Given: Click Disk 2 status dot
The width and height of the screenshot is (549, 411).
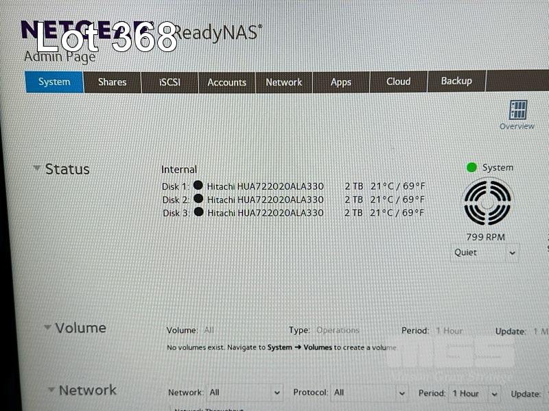Looking at the screenshot, I should tap(198, 199).
